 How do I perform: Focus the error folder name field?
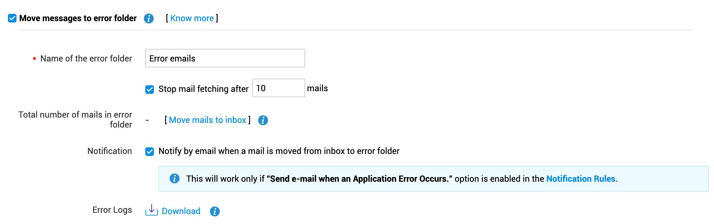[x=225, y=58]
